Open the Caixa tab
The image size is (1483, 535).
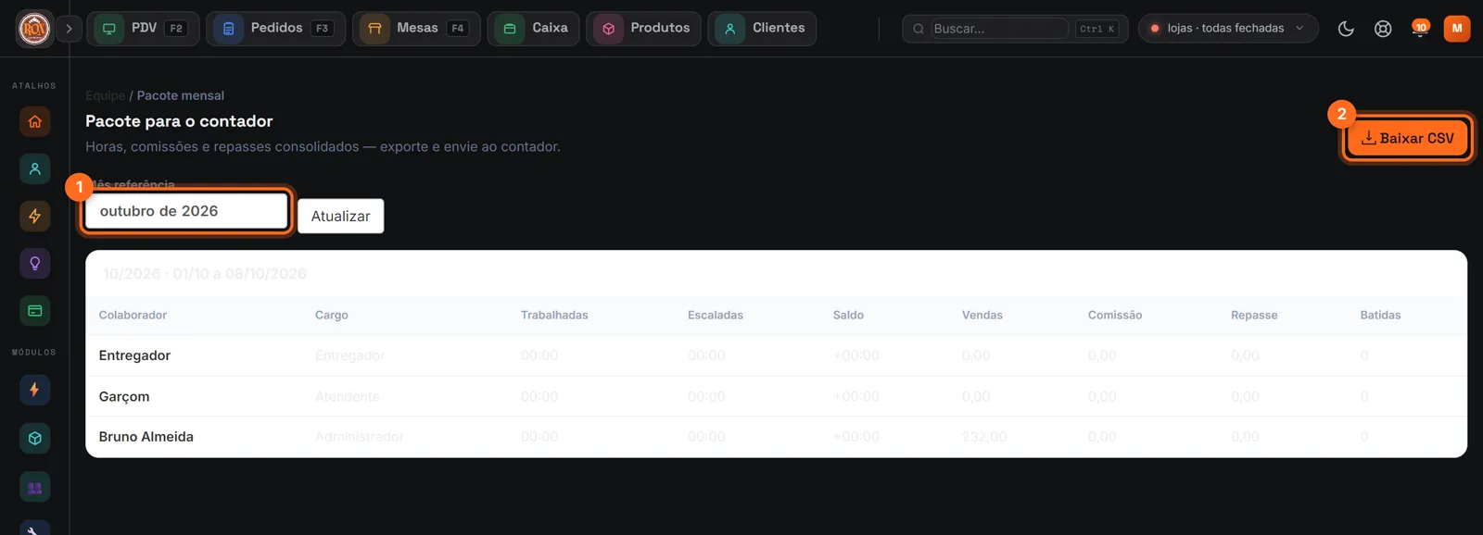pyautogui.click(x=534, y=29)
